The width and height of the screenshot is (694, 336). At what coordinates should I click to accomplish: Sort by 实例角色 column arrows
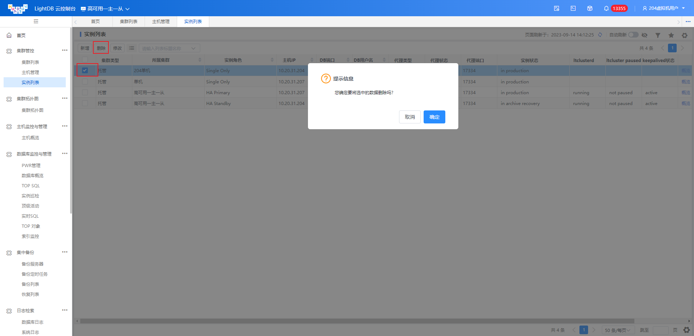pos(272,60)
